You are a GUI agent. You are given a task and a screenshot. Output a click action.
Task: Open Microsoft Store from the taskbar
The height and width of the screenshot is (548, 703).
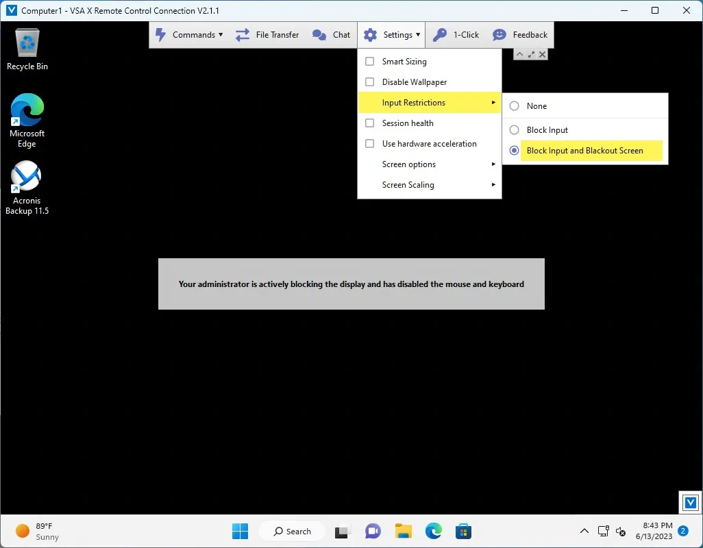pyautogui.click(x=463, y=531)
